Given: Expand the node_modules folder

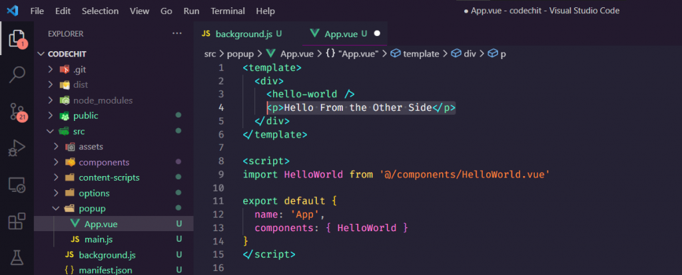Looking at the screenshot, I should (x=113, y=100).
